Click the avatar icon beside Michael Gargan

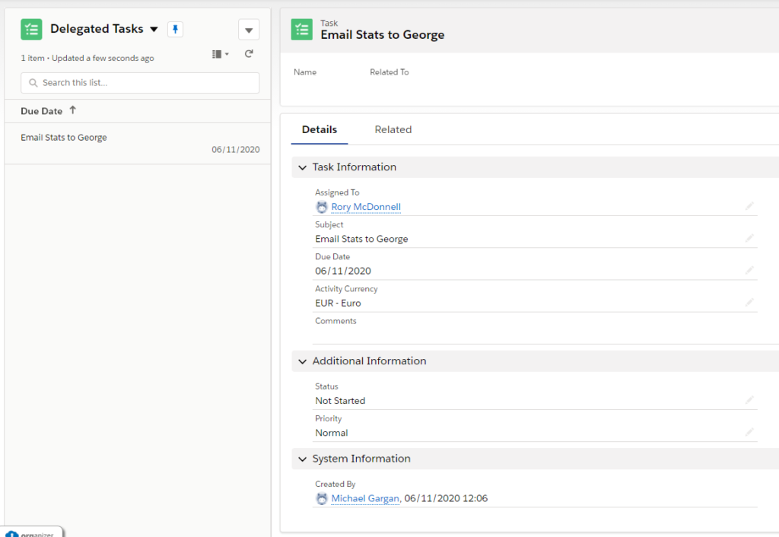322,498
